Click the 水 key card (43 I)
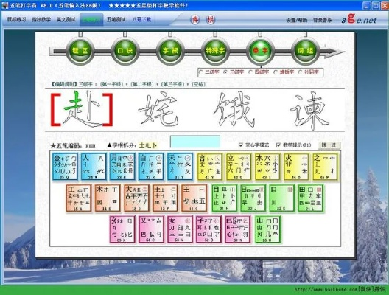This screenshot has width=389, height=295. (x=267, y=167)
